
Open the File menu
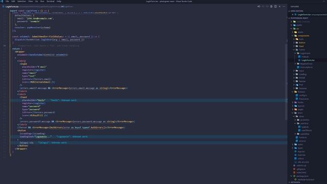point(7,1)
